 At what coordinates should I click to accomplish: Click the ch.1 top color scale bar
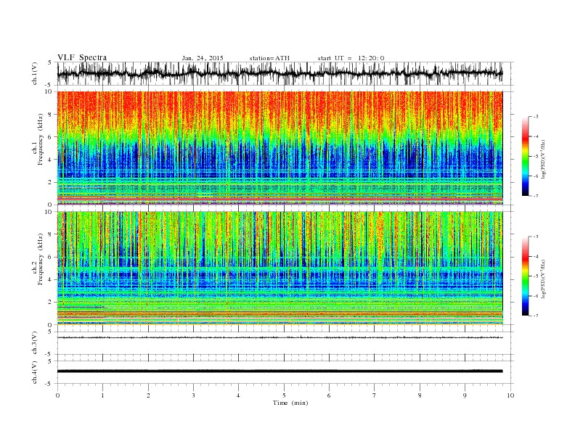[526, 156]
